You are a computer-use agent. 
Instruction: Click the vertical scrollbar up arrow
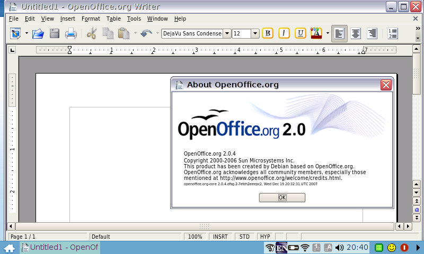(416, 49)
